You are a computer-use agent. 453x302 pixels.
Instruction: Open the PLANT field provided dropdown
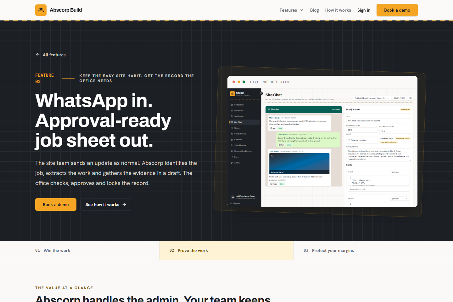tap(400, 172)
